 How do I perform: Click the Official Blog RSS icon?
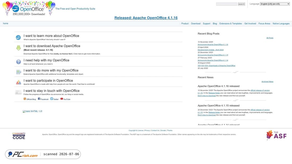pos(25,99)
